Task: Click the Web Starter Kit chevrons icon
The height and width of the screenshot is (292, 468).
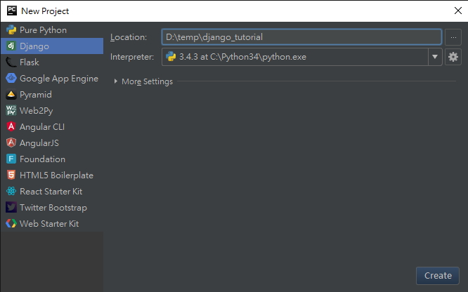Action: point(11,223)
